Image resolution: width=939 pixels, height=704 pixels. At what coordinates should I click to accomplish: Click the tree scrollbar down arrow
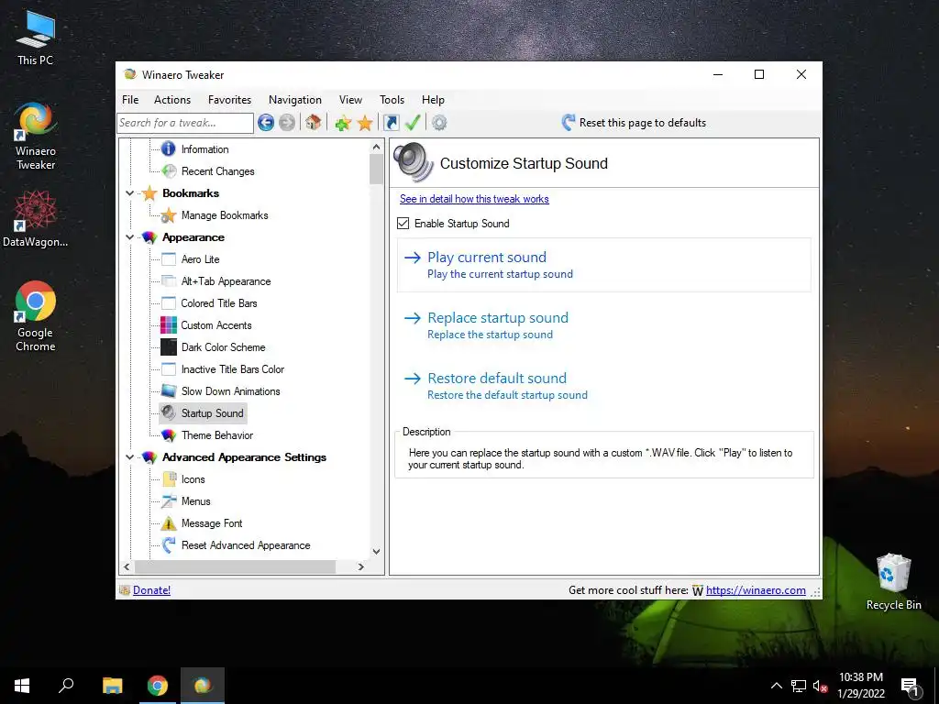(376, 551)
